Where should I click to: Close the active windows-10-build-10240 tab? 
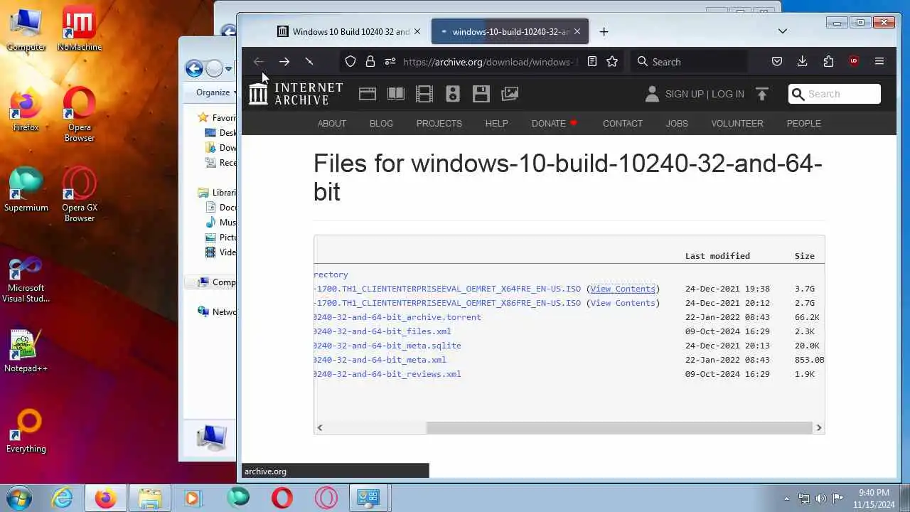pyautogui.click(x=577, y=31)
